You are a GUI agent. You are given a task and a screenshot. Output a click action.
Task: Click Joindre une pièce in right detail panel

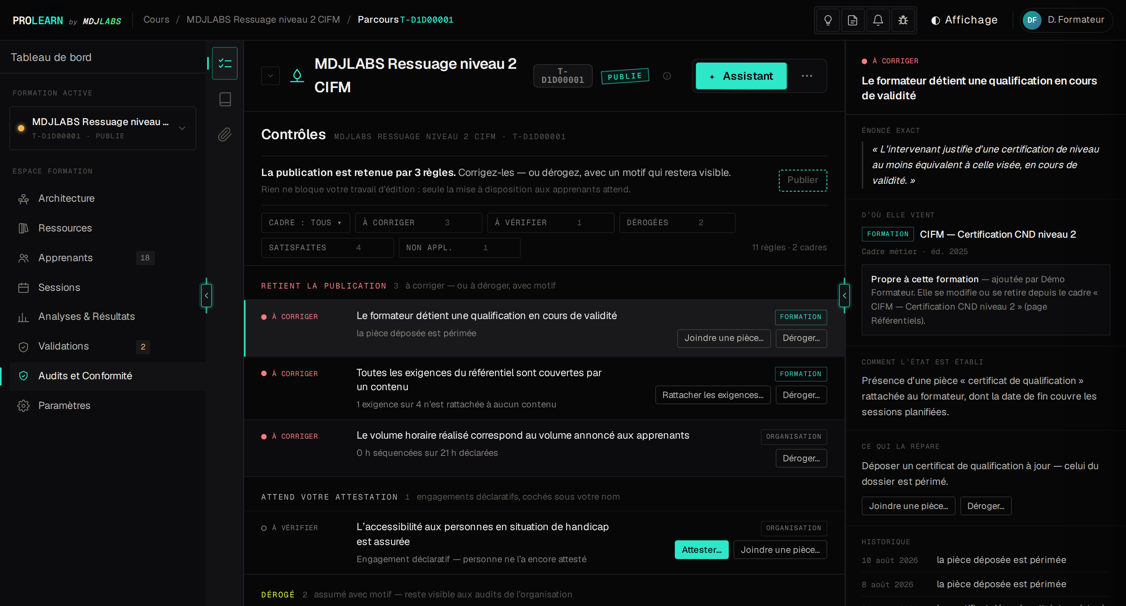(x=908, y=506)
